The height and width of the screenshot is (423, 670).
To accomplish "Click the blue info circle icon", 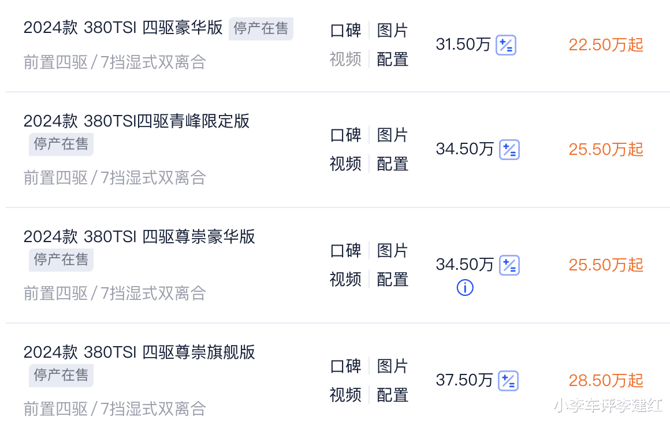I will click(x=465, y=287).
